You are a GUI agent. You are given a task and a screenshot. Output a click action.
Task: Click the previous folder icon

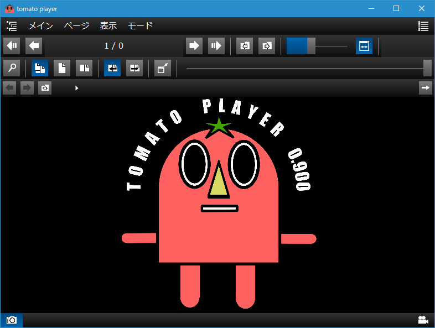(245, 46)
